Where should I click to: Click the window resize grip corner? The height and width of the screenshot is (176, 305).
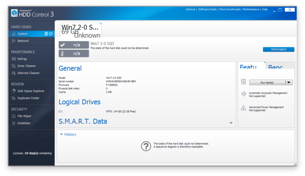(295, 164)
